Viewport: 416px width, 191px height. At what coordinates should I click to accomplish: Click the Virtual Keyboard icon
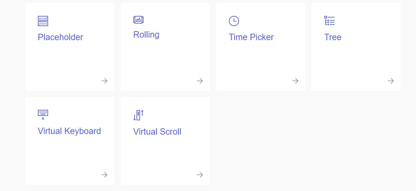click(x=43, y=115)
